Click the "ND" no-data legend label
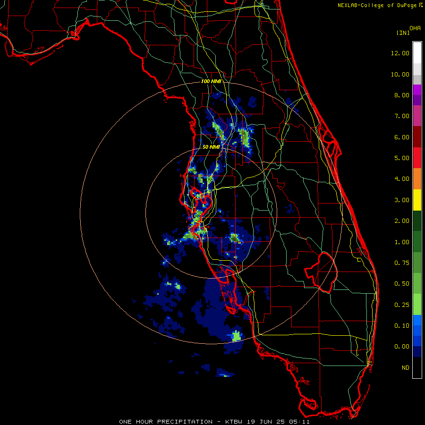Viewport: 425px width, 425px height. 406,368
